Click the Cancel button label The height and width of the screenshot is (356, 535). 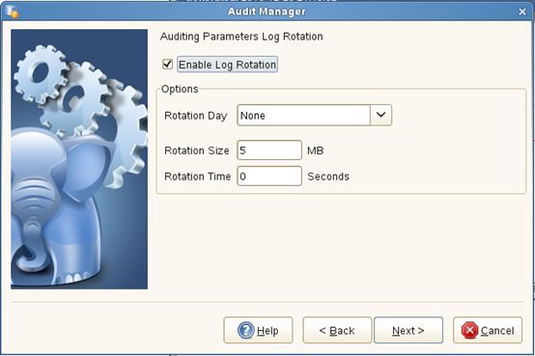pyautogui.click(x=497, y=331)
